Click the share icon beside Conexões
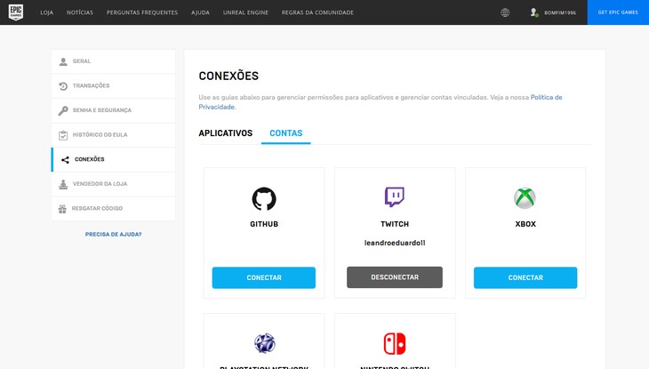The image size is (649, 369). pos(65,159)
